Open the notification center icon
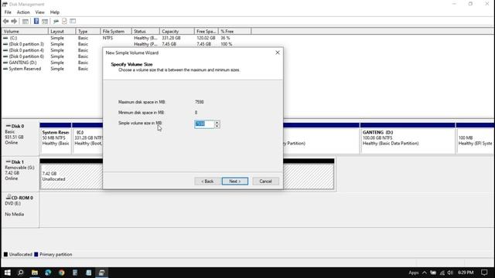 [x=484, y=273]
